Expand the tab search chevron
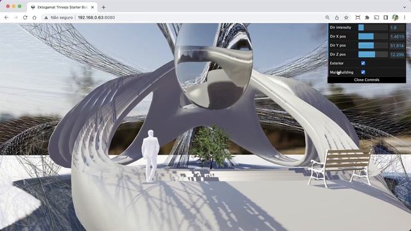411x231 pixels. (x=405, y=7)
